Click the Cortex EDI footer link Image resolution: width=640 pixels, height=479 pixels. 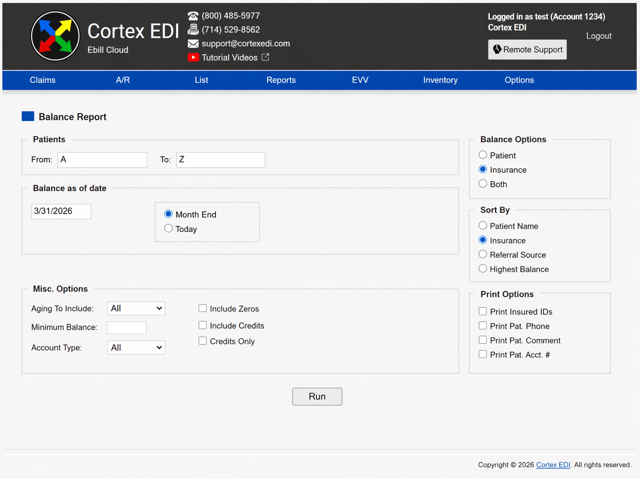[x=553, y=465]
